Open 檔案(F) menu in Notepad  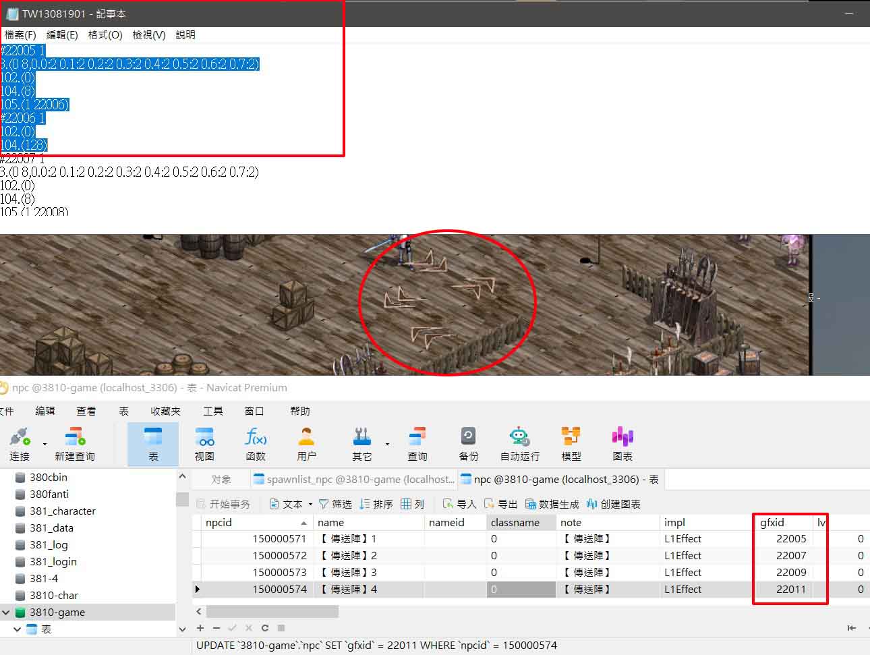[20, 34]
